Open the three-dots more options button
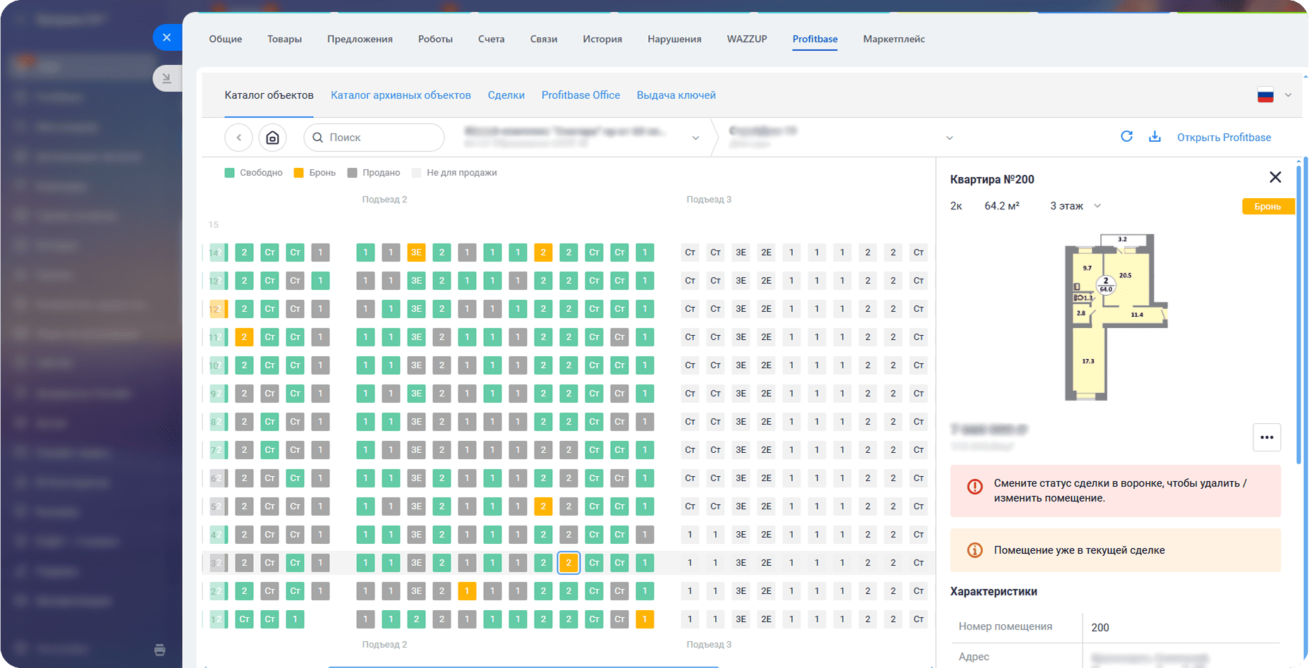The width and height of the screenshot is (1309, 668). tap(1267, 437)
